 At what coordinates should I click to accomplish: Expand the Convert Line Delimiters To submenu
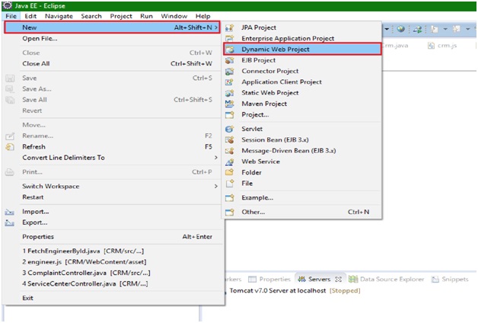216,158
